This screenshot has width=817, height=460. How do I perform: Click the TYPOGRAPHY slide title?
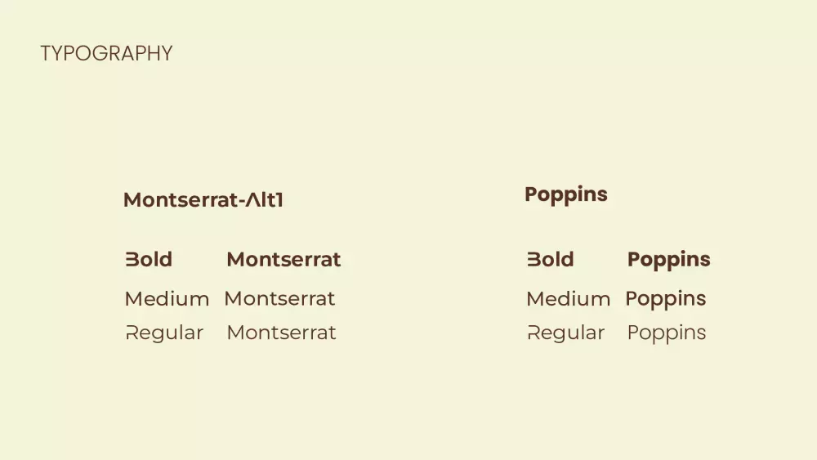(x=106, y=54)
